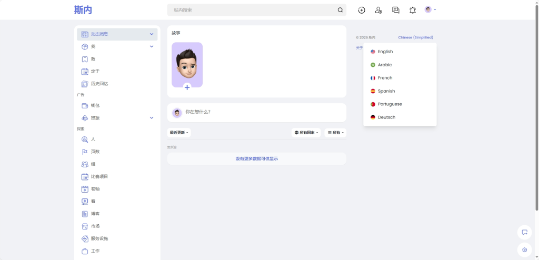Click the 关于 footer link

359,48
